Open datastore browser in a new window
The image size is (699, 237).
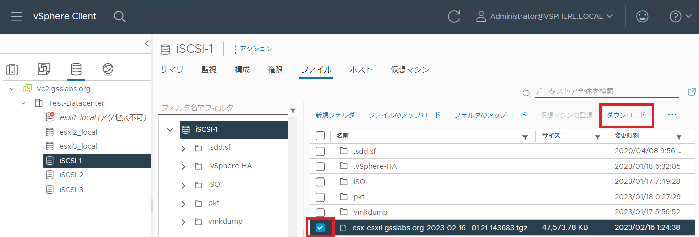[692, 92]
